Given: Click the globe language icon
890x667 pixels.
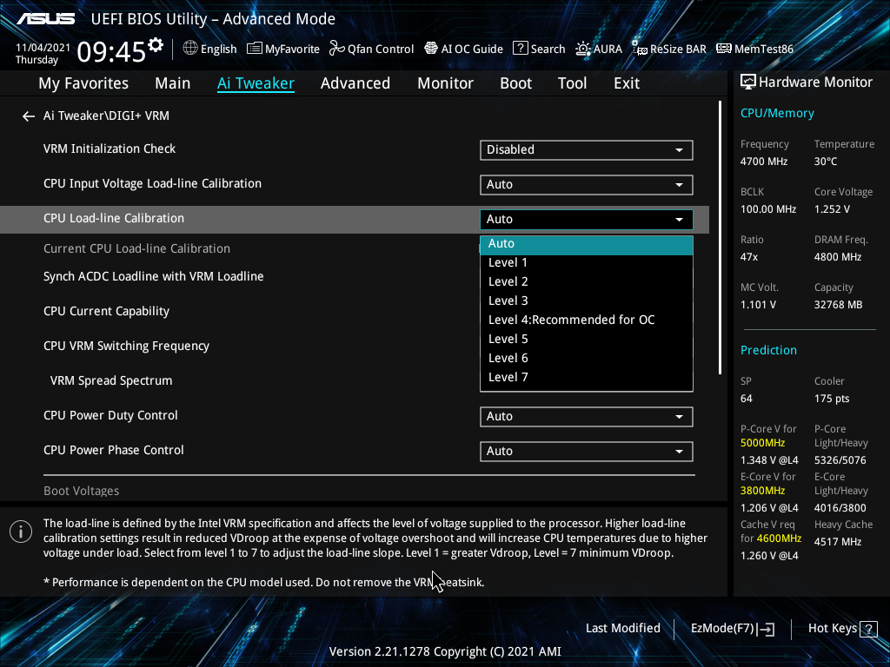Looking at the screenshot, I should [x=190, y=49].
